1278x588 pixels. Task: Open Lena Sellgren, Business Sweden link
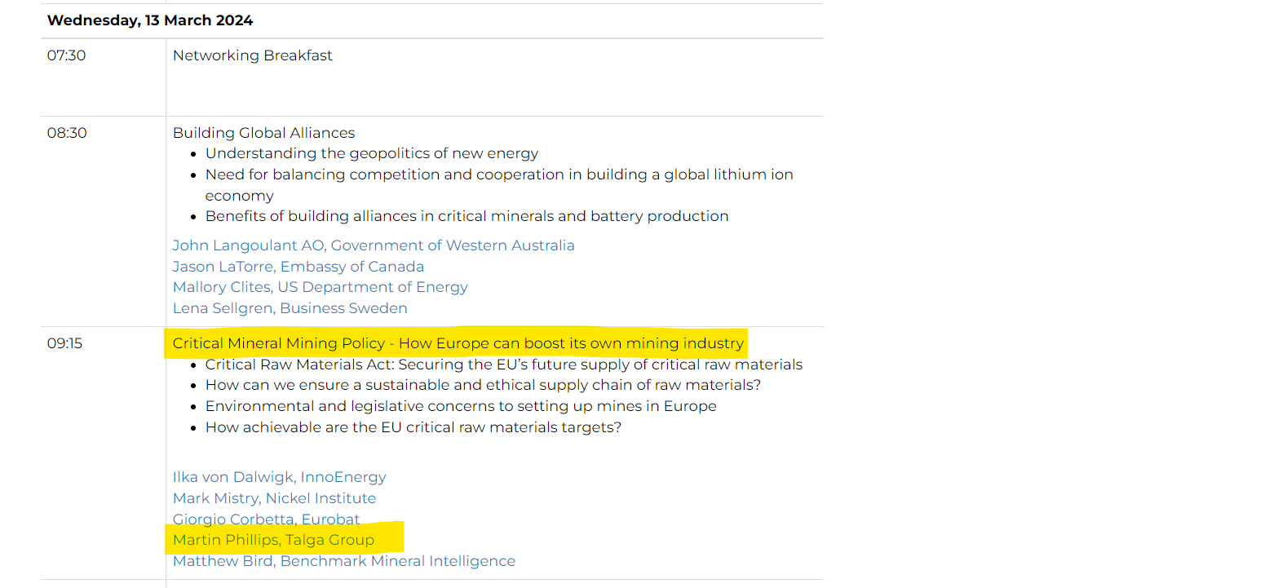[x=290, y=308]
